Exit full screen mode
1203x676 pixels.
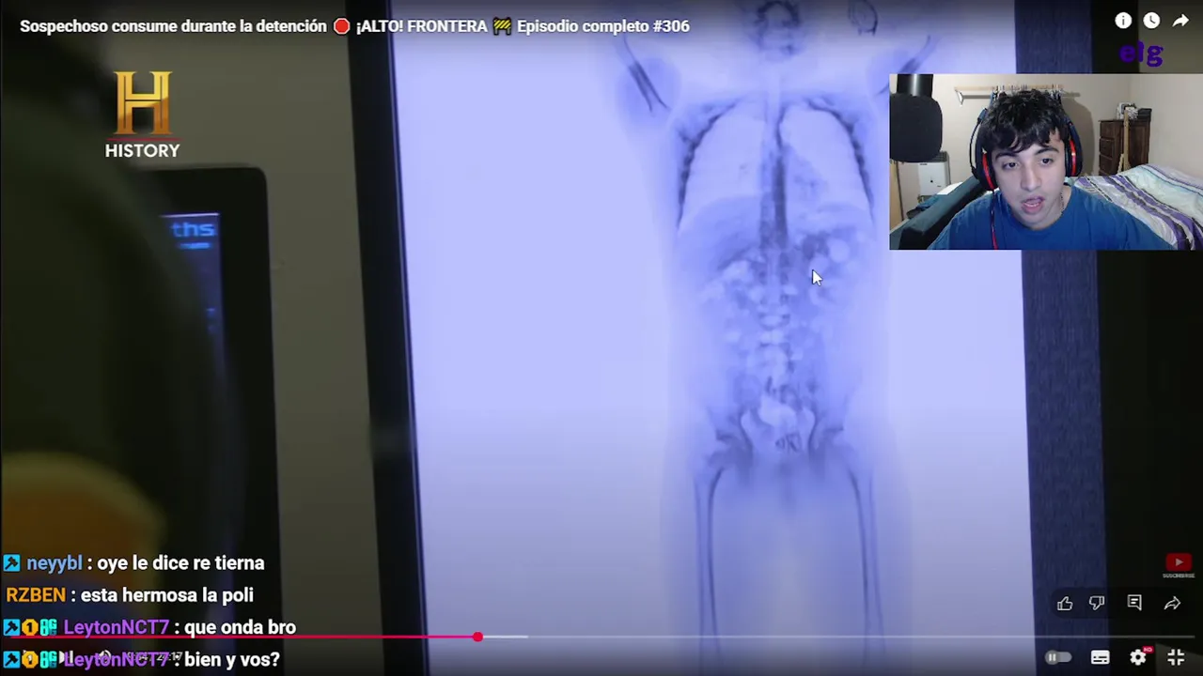click(x=1176, y=658)
